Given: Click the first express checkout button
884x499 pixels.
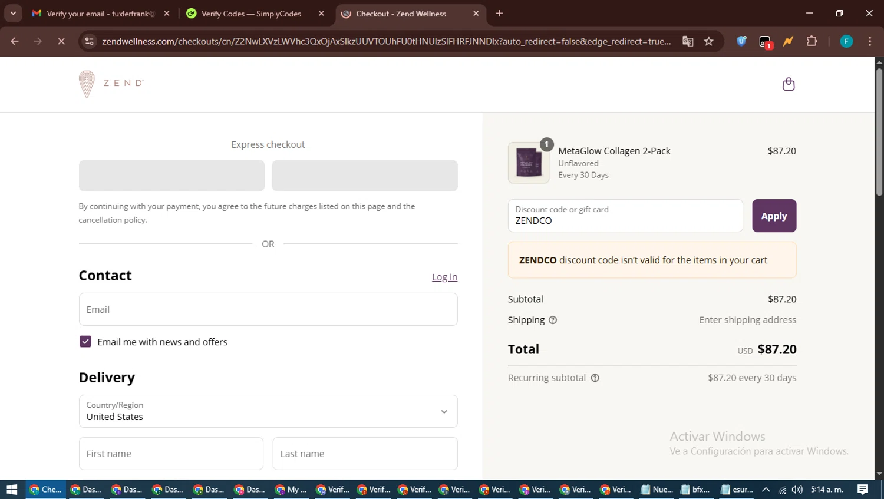Looking at the screenshot, I should (171, 176).
